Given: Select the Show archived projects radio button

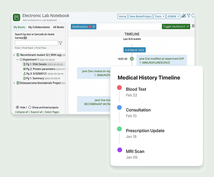Looking at the screenshot, I should coord(30,107).
